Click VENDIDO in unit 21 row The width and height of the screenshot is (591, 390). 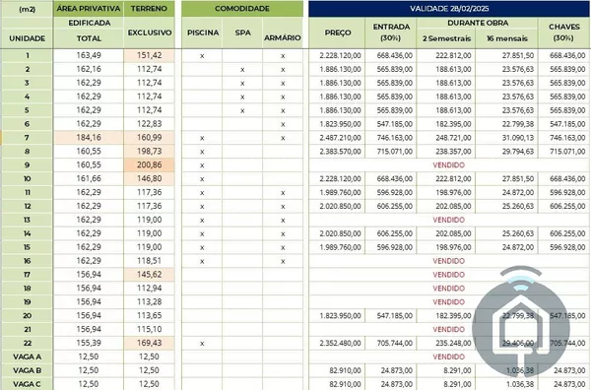click(x=448, y=329)
